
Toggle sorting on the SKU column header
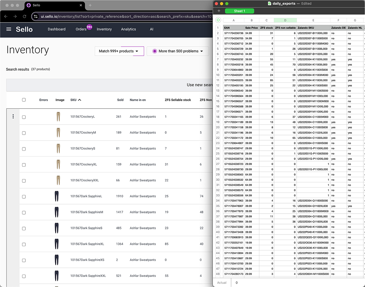(x=75, y=100)
